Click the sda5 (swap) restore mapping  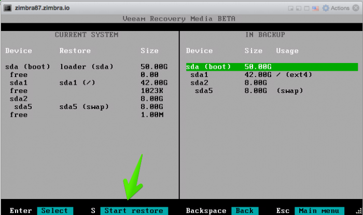[x=84, y=107]
